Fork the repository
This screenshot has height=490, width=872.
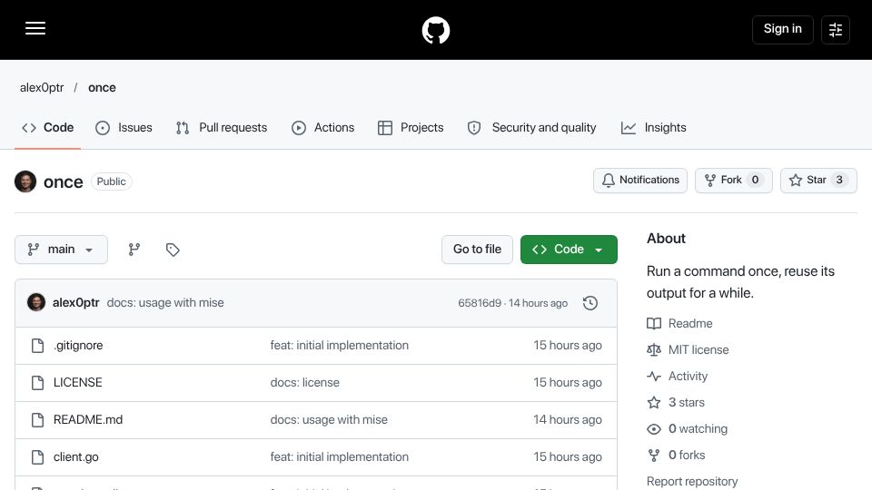point(734,180)
